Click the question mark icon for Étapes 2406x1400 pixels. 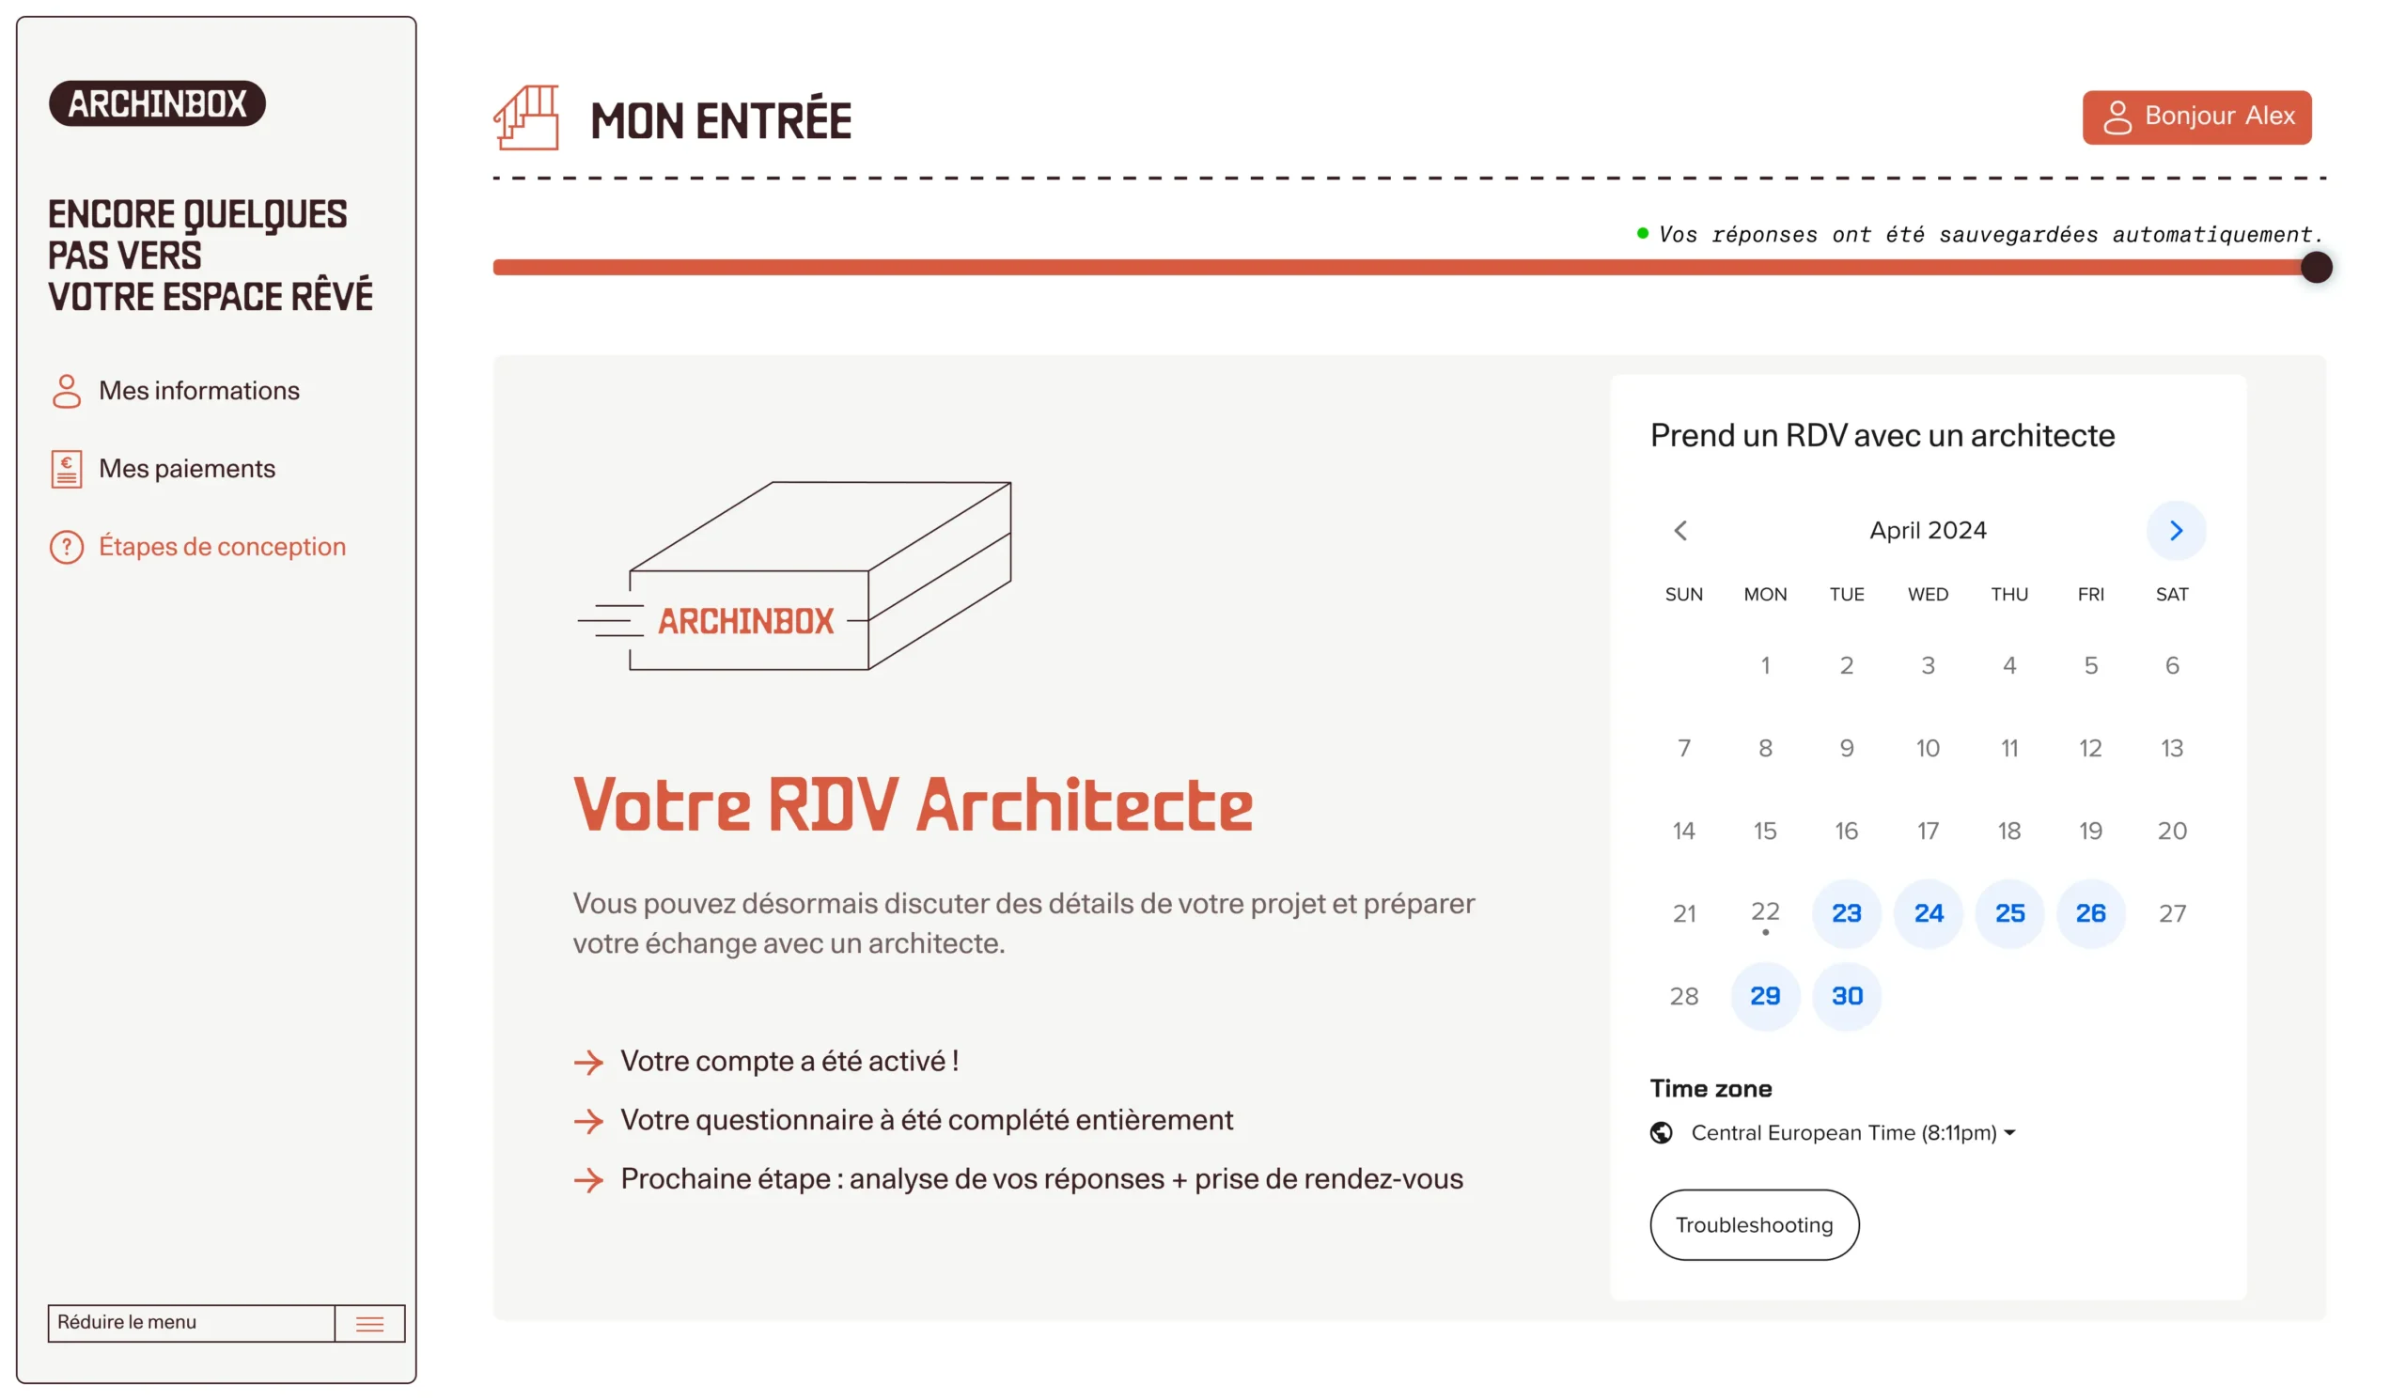[x=66, y=547]
